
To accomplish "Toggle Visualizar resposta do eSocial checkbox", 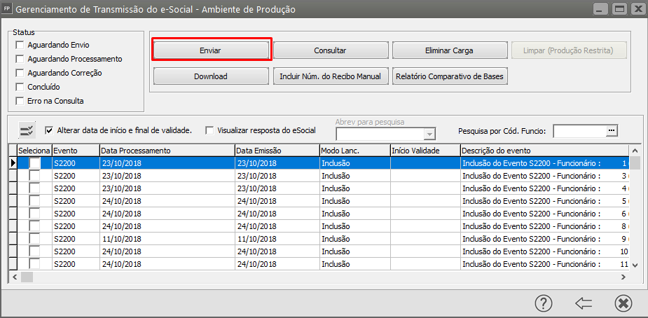I will click(x=209, y=130).
